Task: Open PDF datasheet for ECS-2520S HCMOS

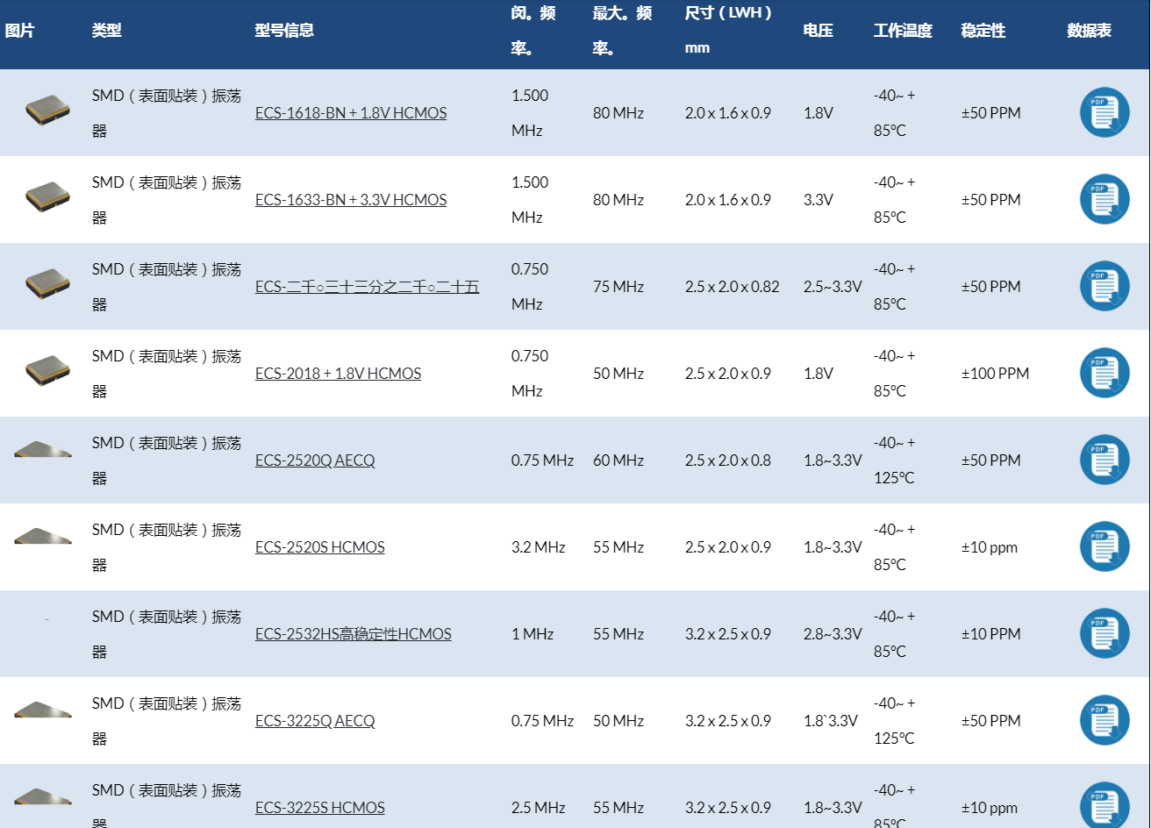Action: (x=1104, y=546)
